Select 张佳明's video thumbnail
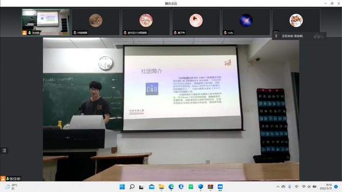 46,22
